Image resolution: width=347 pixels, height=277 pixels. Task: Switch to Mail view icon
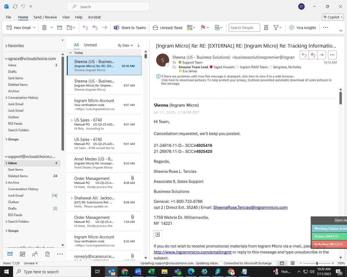coord(10,254)
